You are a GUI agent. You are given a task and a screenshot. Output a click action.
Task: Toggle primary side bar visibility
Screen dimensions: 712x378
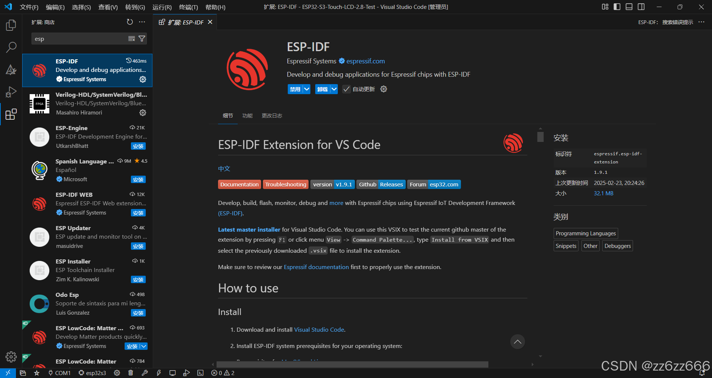(x=617, y=7)
